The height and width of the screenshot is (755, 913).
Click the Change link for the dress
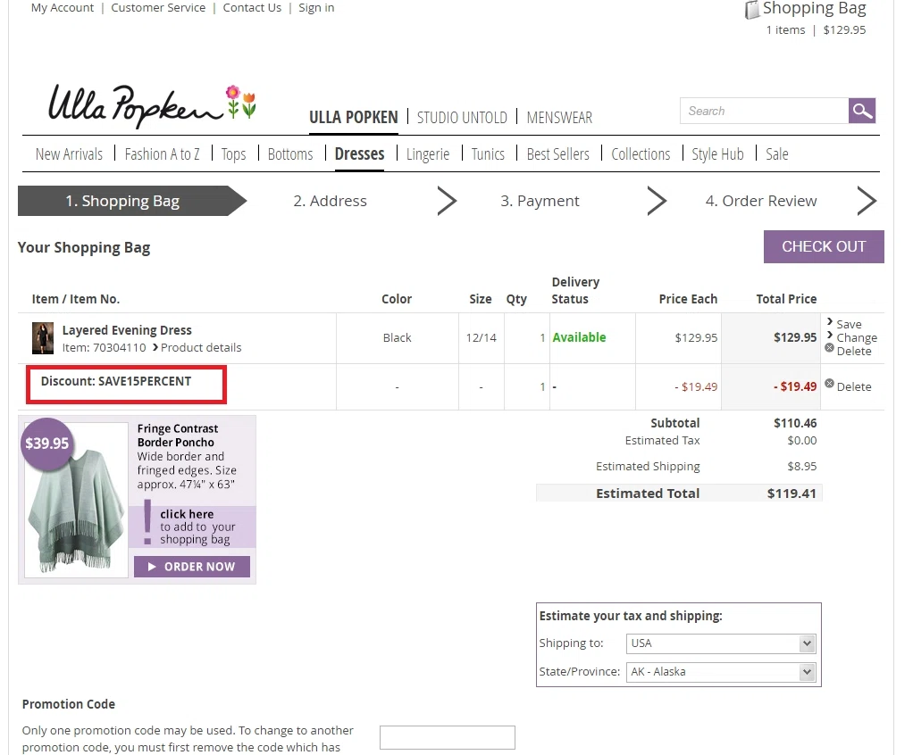(x=857, y=338)
